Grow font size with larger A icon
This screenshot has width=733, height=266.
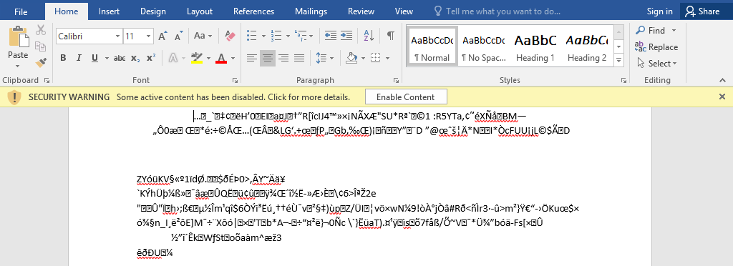click(x=162, y=36)
